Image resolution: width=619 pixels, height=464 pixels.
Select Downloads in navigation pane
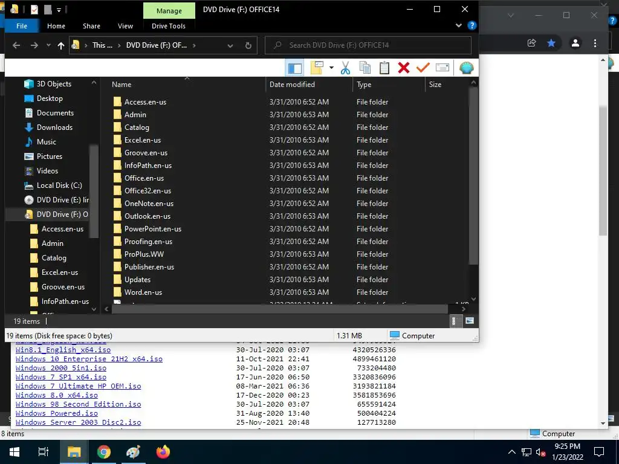tap(54, 127)
